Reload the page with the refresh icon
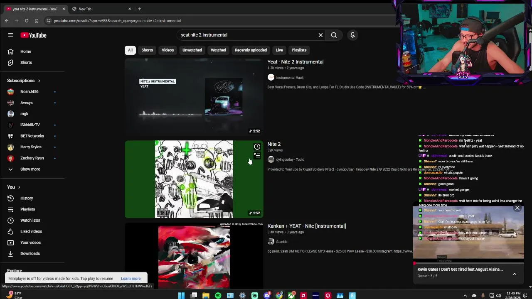The image size is (532, 299). [27, 21]
